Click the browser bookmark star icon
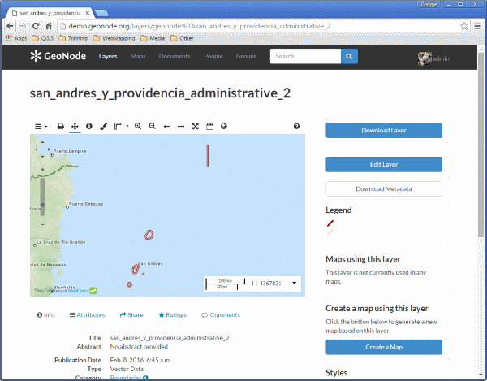This screenshot has height=381, width=487. 464,26
